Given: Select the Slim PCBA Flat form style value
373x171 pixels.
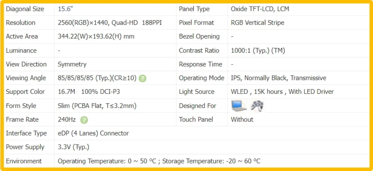Looking at the screenshot, I should [x=97, y=106].
